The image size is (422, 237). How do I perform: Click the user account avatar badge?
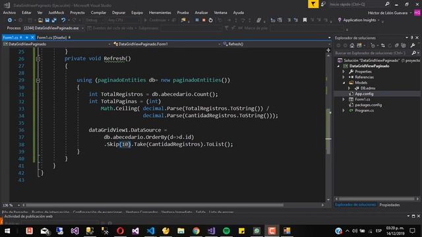point(417,13)
